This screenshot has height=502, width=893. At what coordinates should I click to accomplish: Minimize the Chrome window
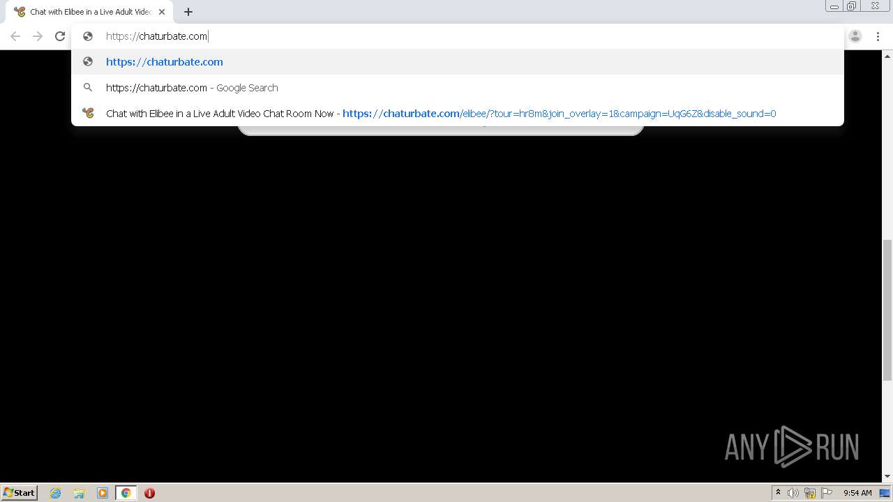click(834, 6)
